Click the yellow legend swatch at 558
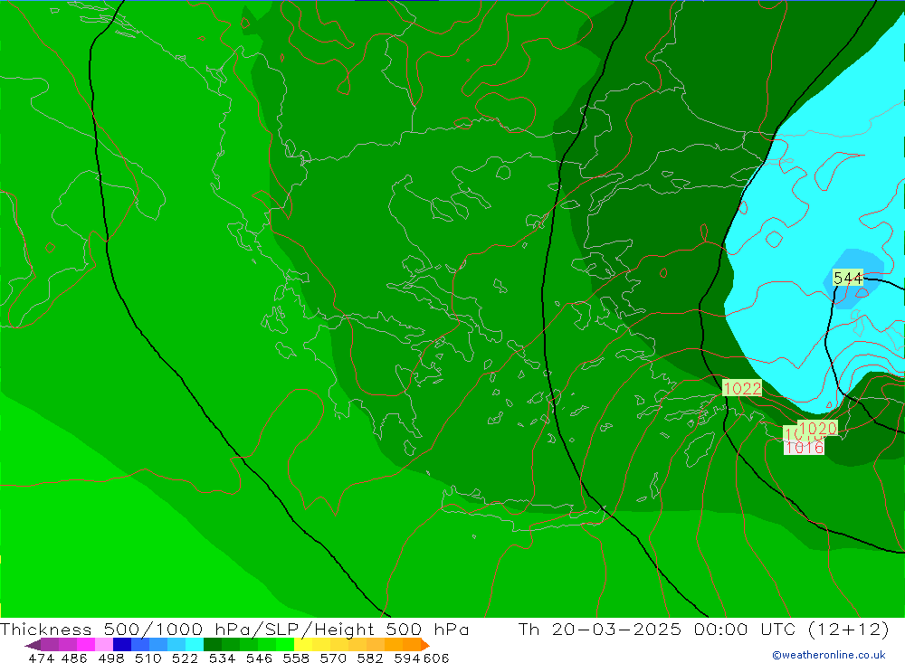The image size is (905, 663). point(303,645)
